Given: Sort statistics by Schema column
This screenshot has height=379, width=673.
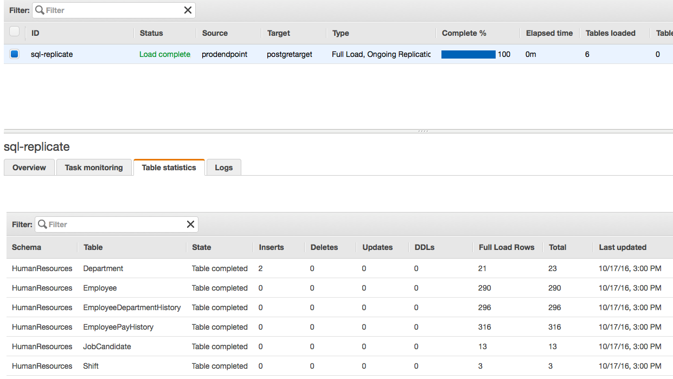Looking at the screenshot, I should click(27, 247).
